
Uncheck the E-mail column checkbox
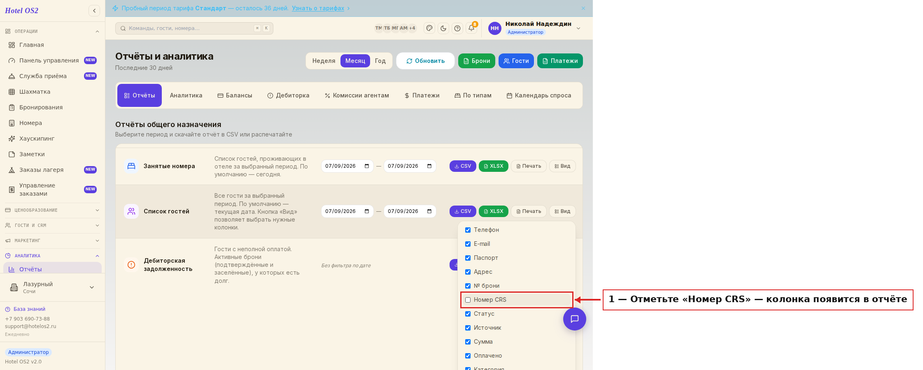click(468, 244)
